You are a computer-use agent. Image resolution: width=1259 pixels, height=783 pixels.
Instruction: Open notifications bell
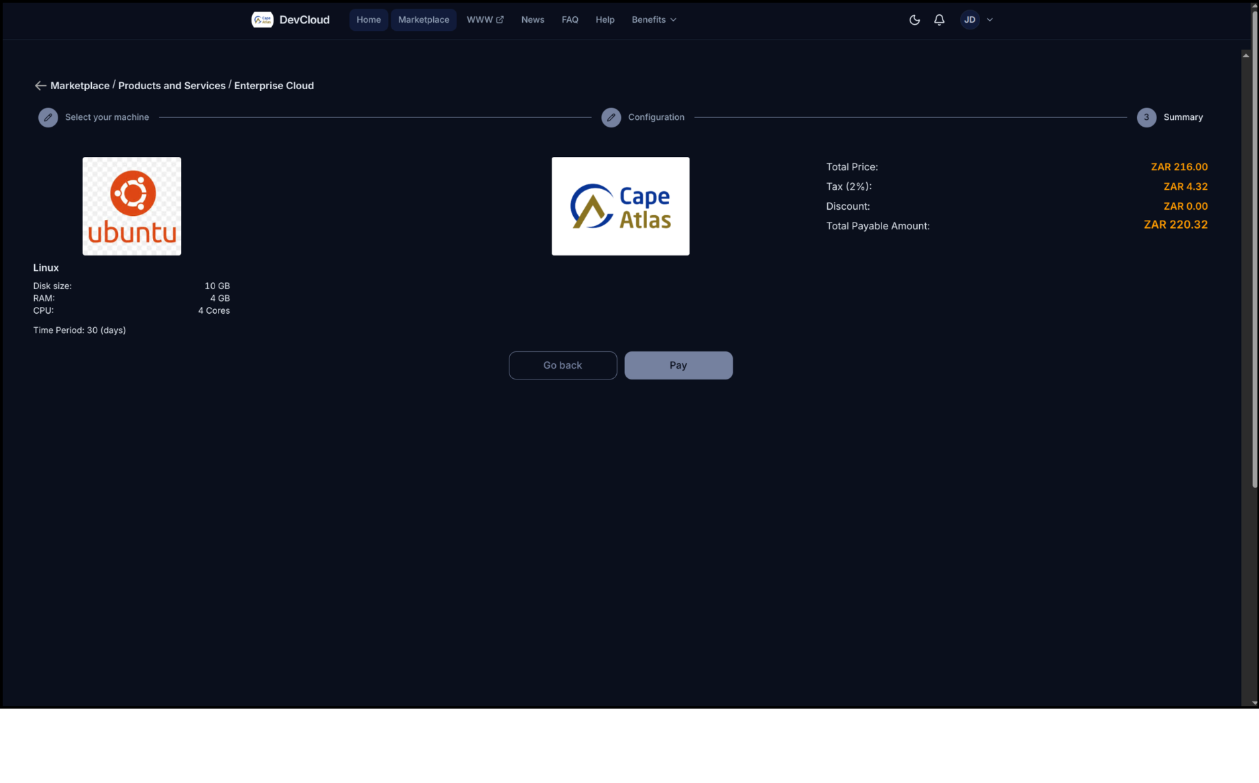(x=939, y=20)
